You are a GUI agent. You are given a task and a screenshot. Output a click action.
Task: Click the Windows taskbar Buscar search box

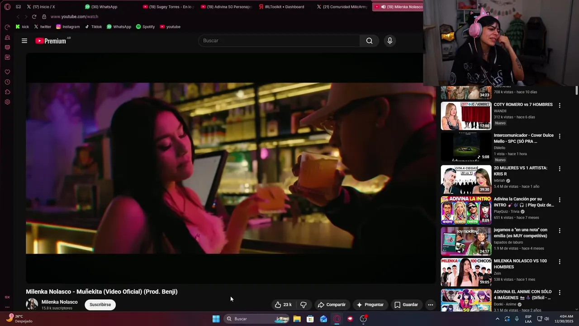pos(256,319)
